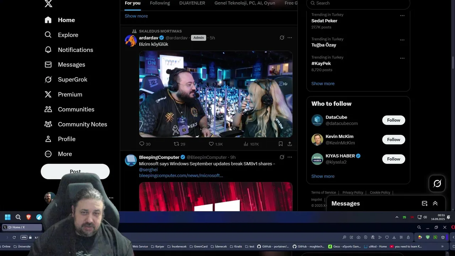Open Windows taskbar search

pyautogui.click(x=18, y=217)
